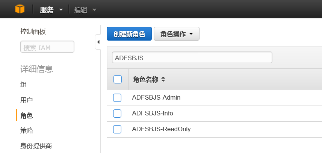
Task: Open the 角色操作 dropdown
Action: click(x=176, y=34)
